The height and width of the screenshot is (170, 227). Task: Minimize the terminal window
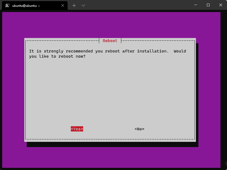pyautogui.click(x=196, y=5)
